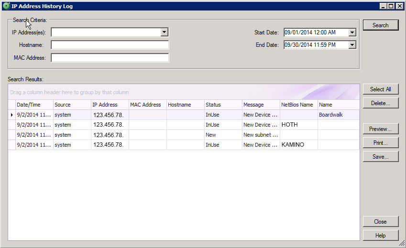Sort by the Source column header
The image size is (406, 248).
pyautogui.click(x=72, y=105)
